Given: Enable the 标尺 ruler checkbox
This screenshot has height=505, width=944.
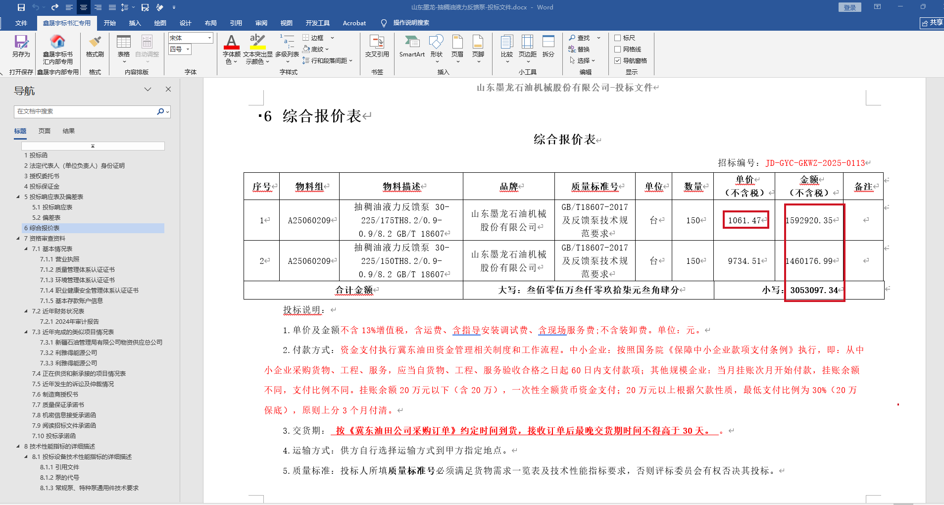Looking at the screenshot, I should [x=617, y=38].
